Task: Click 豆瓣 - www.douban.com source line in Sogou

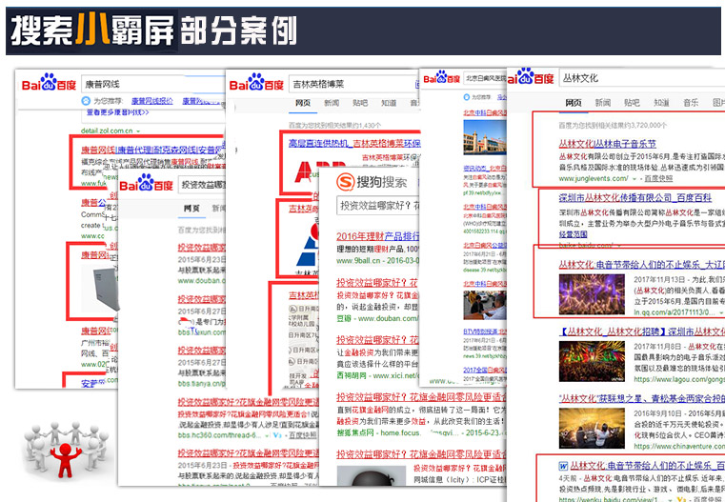Action: pyautogui.click(x=377, y=318)
